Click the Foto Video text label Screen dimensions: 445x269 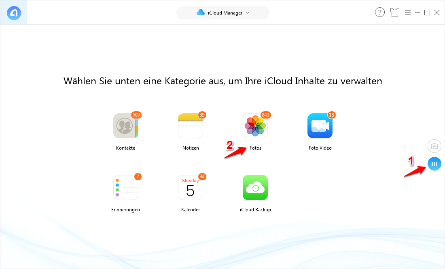tap(320, 148)
